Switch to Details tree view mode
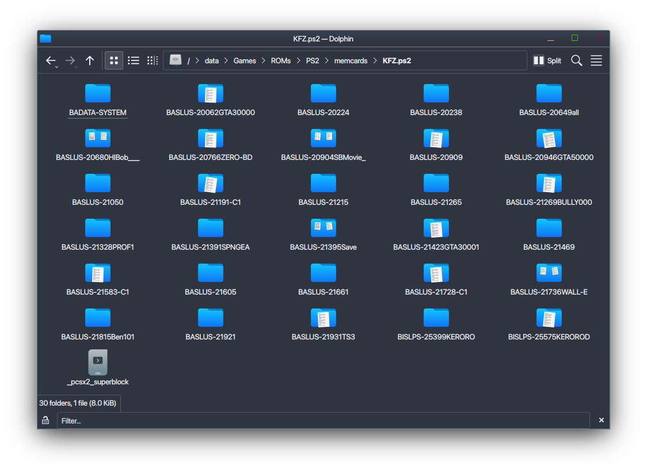The width and height of the screenshot is (647, 473). 153,60
